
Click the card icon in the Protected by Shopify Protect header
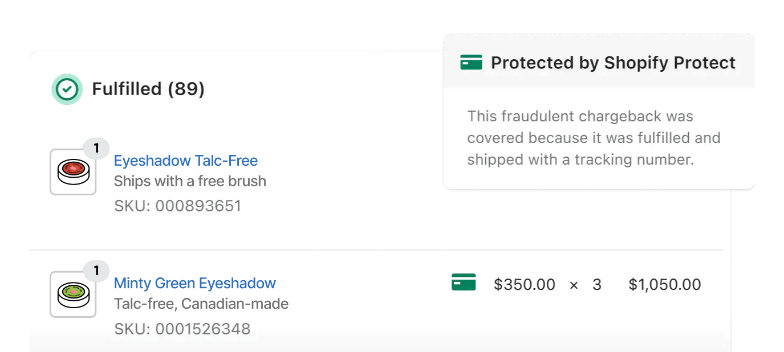(470, 62)
